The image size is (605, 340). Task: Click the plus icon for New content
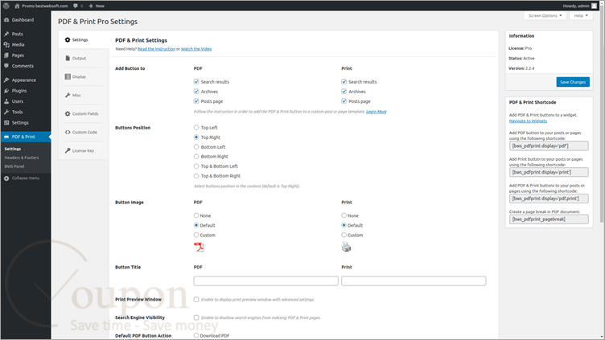(x=91, y=6)
